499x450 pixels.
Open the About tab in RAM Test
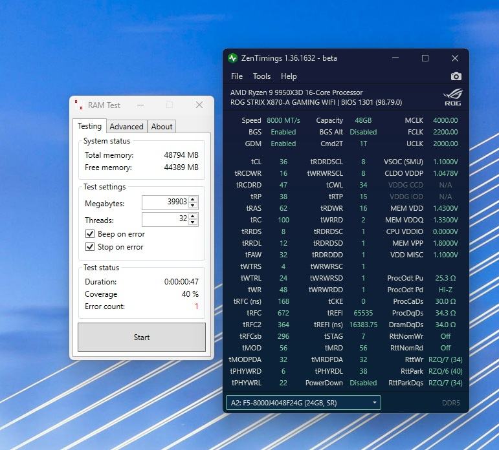[x=162, y=127]
